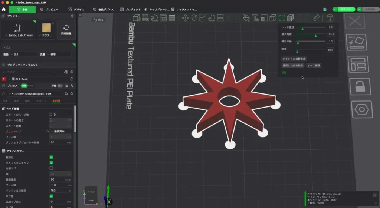Open the nozzle diameter 0.4 dropdown
Viewport: 380px width, 208px height.
[23, 55]
